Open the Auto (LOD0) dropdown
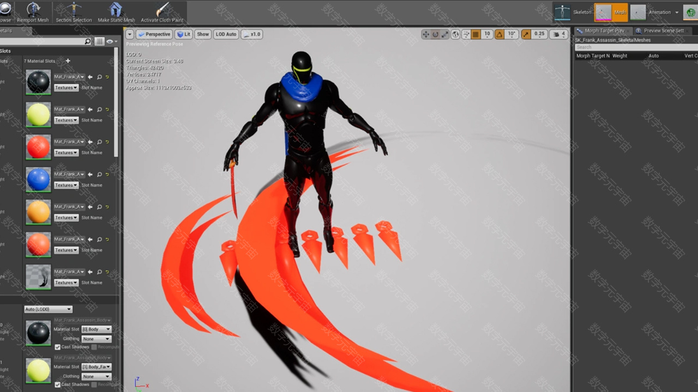Image resolution: width=698 pixels, height=392 pixels. pos(48,309)
